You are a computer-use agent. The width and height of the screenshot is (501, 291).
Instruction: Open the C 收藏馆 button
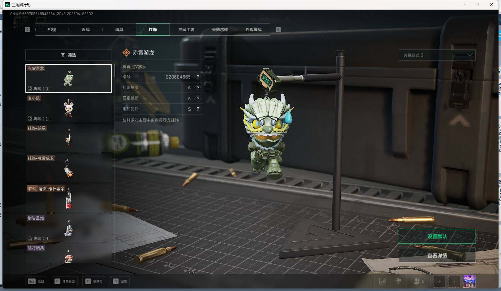[x=94, y=281]
